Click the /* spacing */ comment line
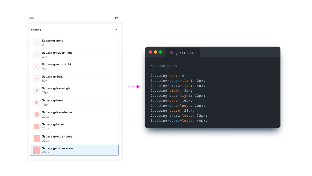This screenshot has height=176, width=312. (x=164, y=66)
